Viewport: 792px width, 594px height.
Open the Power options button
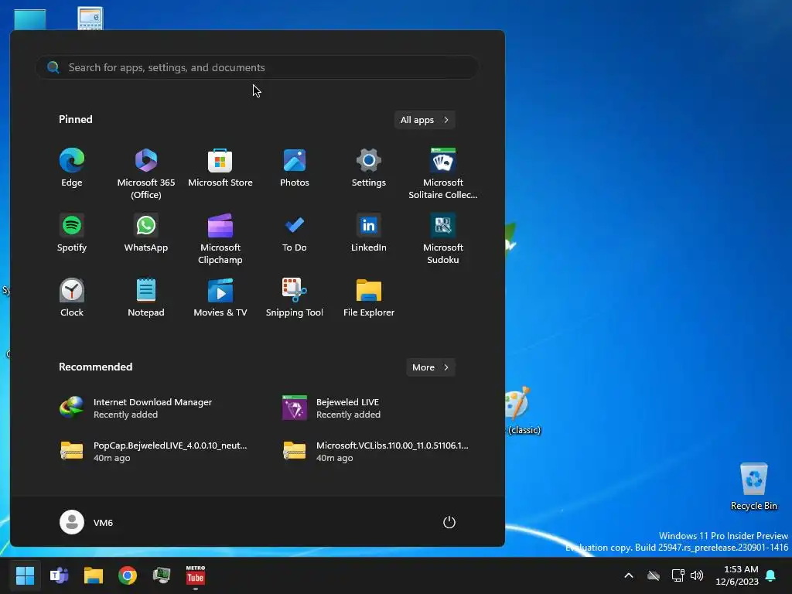coord(449,522)
